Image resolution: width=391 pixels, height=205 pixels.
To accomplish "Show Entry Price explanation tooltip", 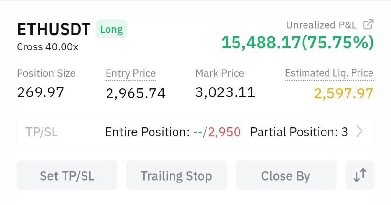I will [x=131, y=74].
